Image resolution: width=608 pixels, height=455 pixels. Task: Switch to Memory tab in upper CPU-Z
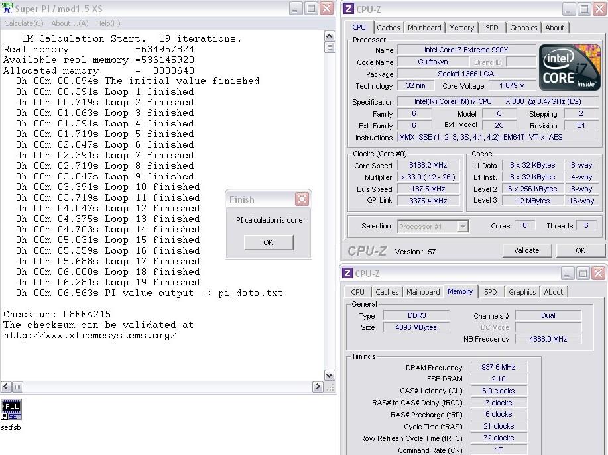[x=461, y=28]
